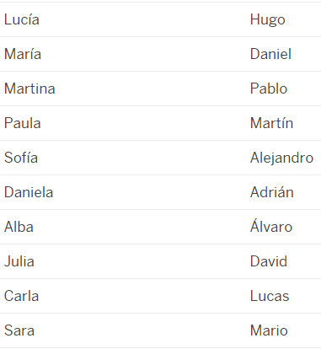
Task: Select the Álvaro cell
Action: (271, 226)
